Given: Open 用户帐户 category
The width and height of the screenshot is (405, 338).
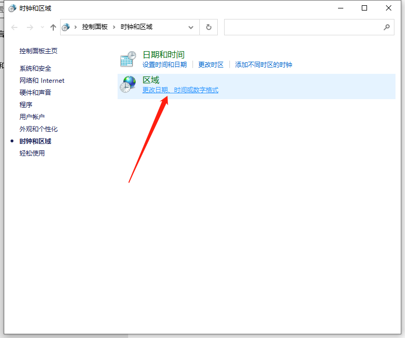Looking at the screenshot, I should [32, 117].
